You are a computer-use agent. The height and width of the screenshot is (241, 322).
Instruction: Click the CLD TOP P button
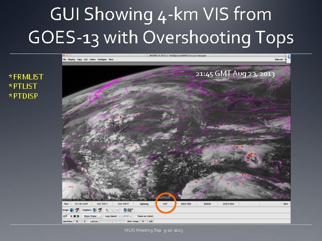(x=123, y=204)
